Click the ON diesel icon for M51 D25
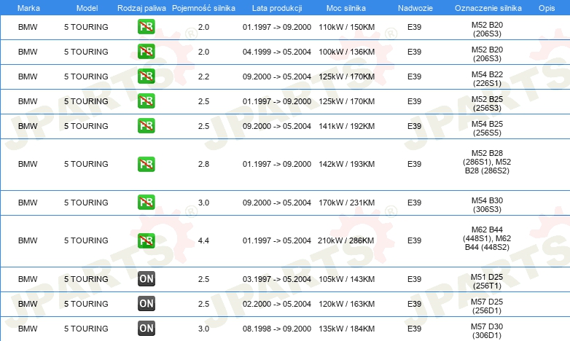The width and height of the screenshot is (570, 341). [x=146, y=279]
